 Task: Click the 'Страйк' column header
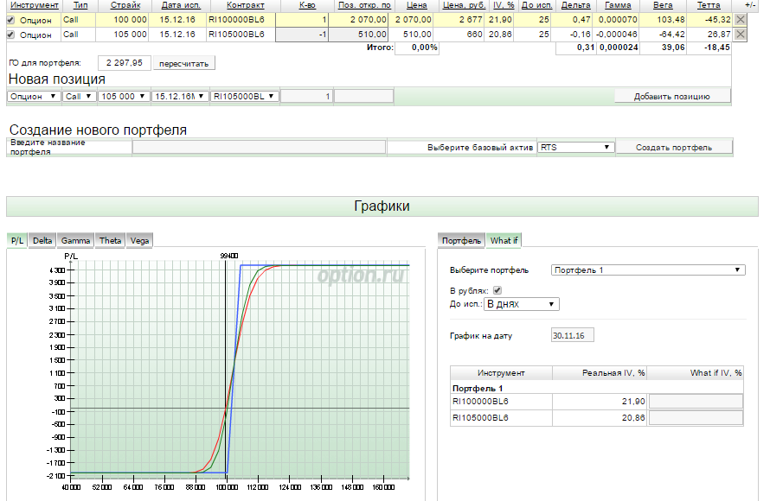(x=125, y=5)
